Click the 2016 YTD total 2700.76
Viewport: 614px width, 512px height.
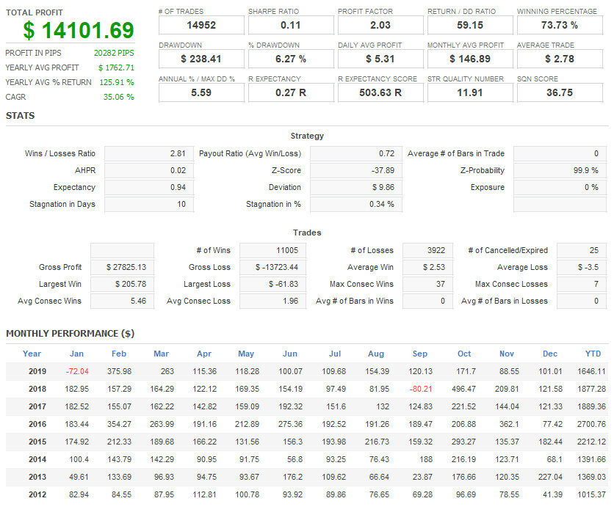coord(591,424)
